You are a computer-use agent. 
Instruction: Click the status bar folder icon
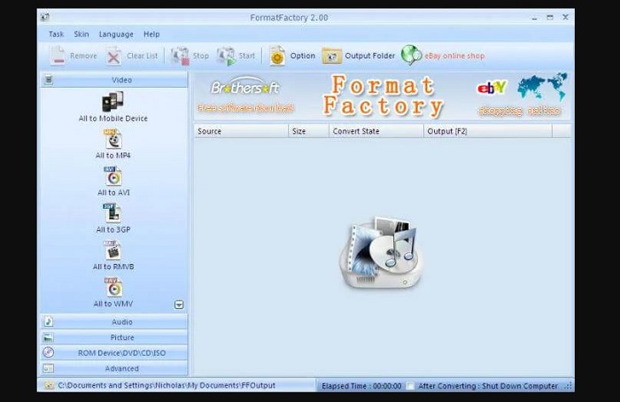coord(49,385)
